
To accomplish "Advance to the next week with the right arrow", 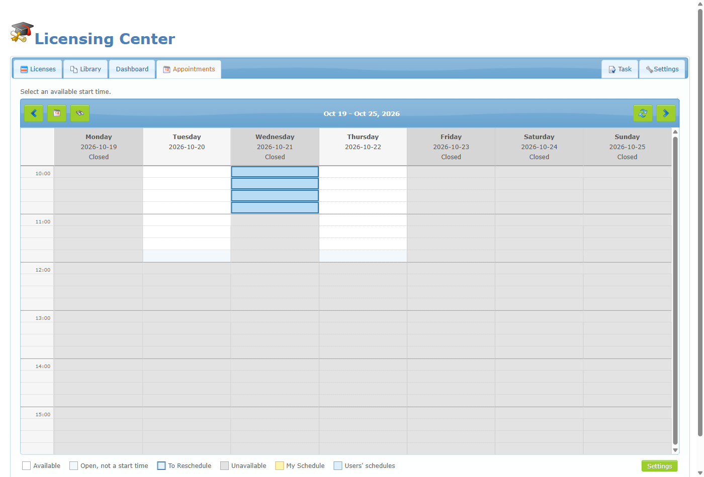I will coord(666,113).
